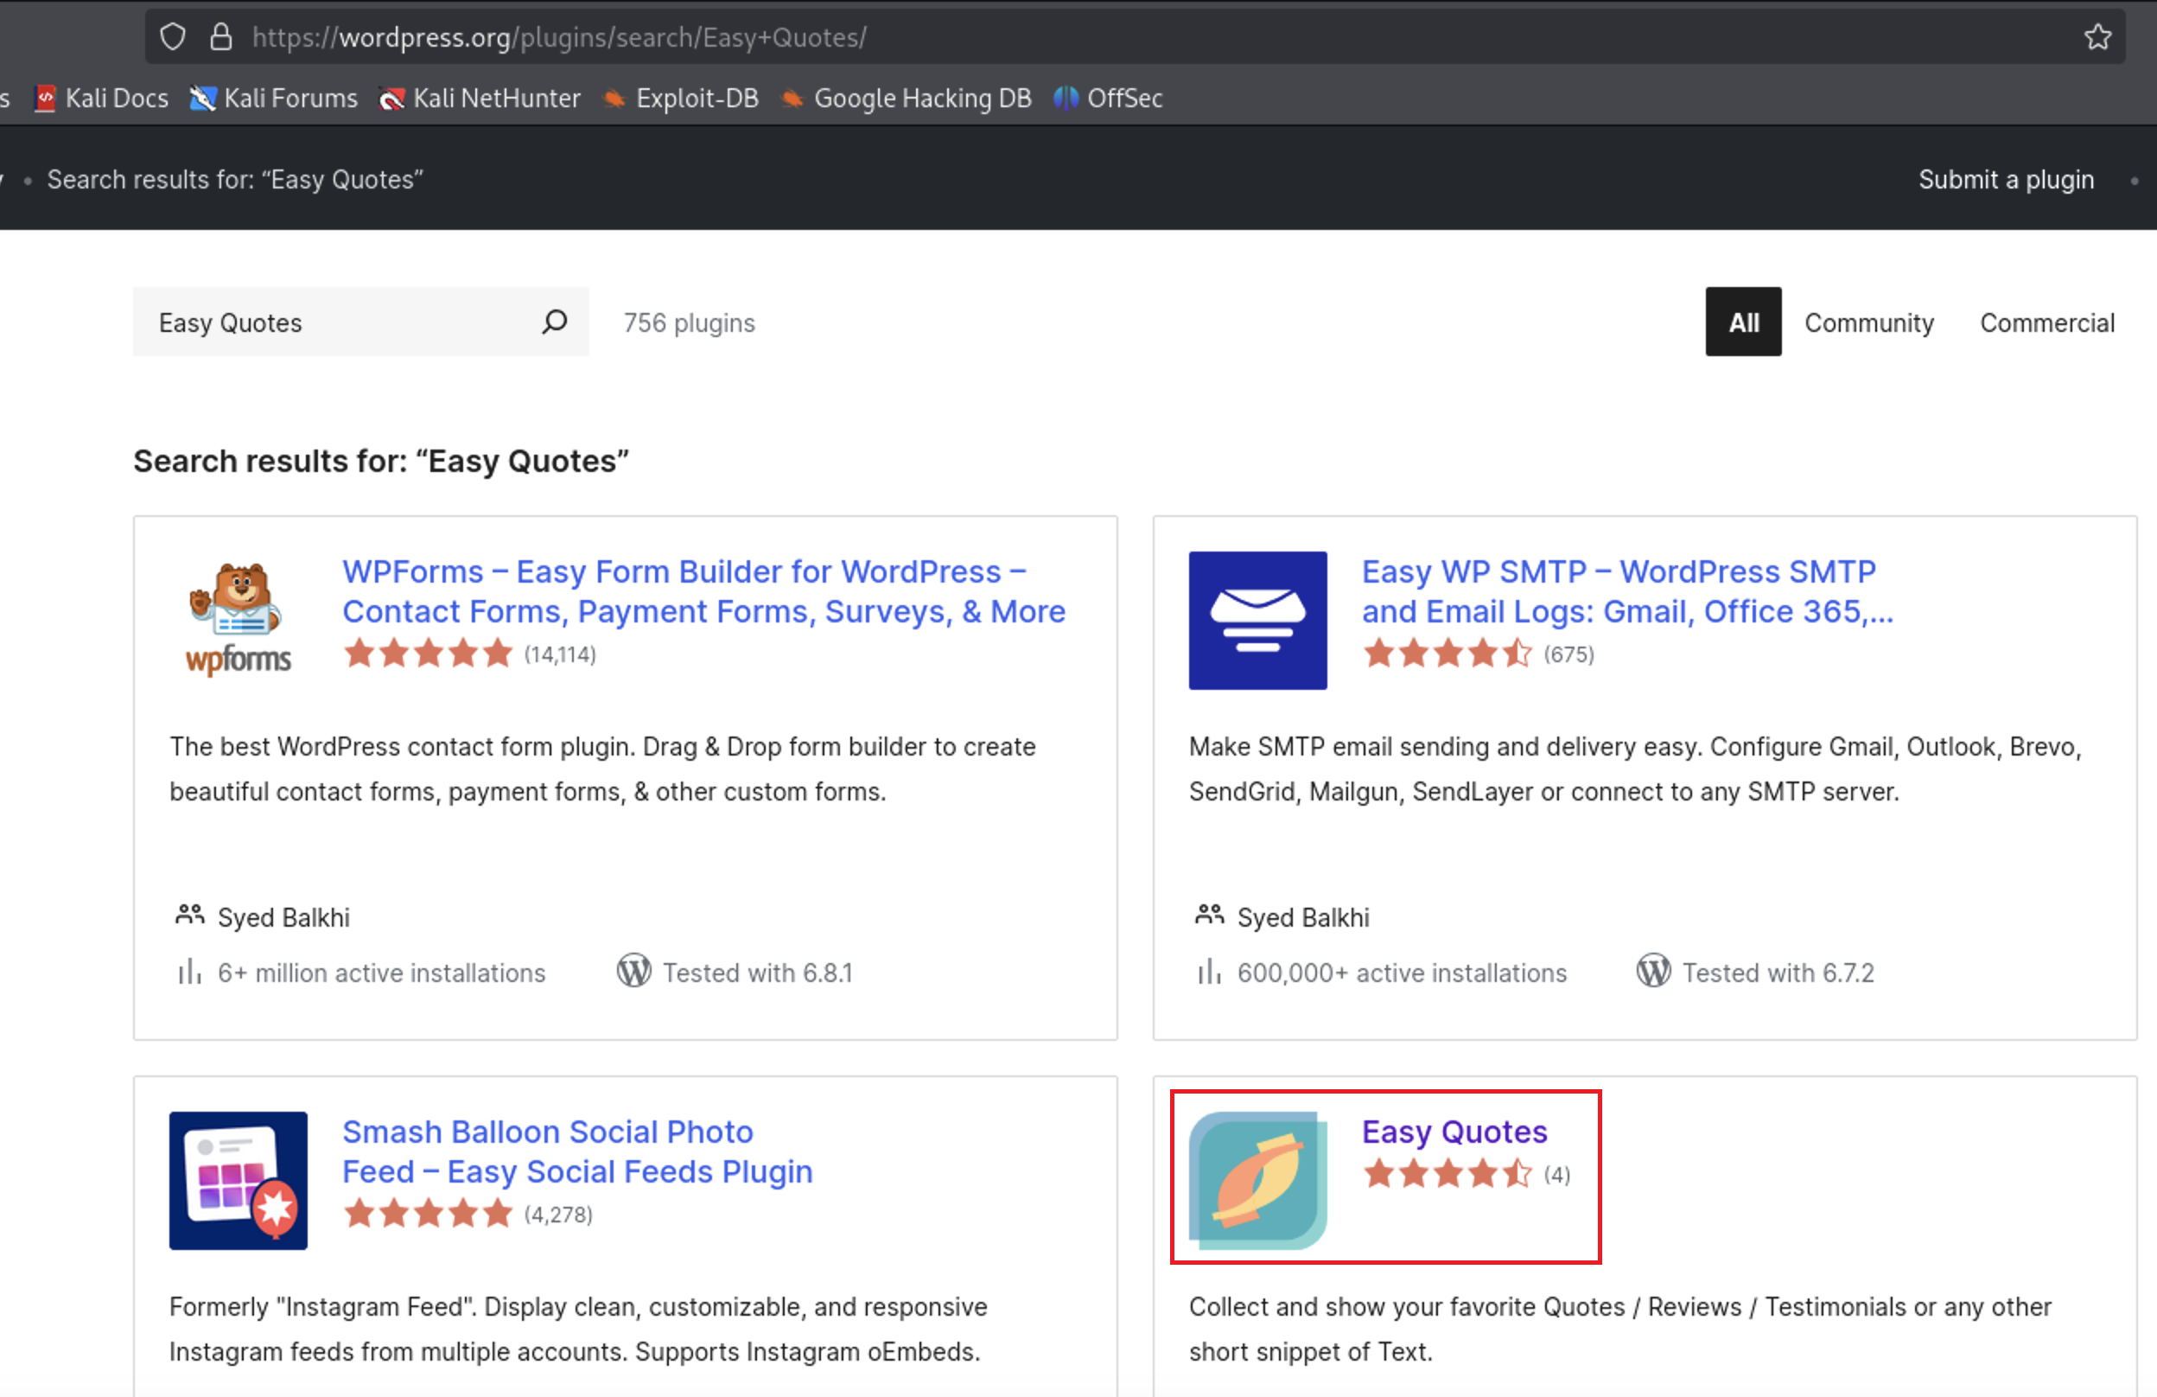Click the WordPress logo by Tested with 6.8.1

[x=633, y=971]
